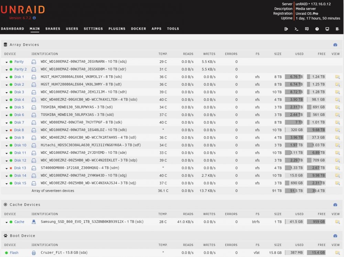Image resolution: width=344 pixels, height=257 pixels.
Task: Open the Disk 11 settings link
Action: pos(20,153)
